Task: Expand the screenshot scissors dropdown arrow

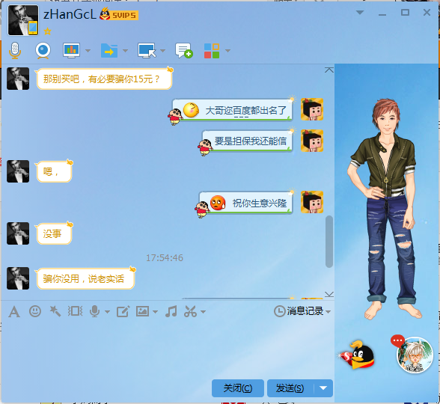Action: (x=204, y=312)
